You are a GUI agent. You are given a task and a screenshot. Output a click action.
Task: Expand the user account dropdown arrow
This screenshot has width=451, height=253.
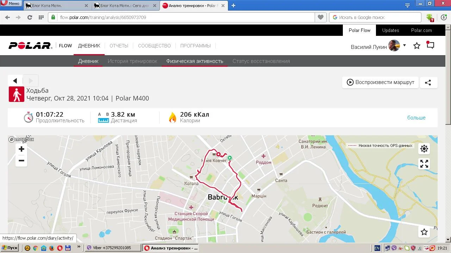click(x=404, y=45)
